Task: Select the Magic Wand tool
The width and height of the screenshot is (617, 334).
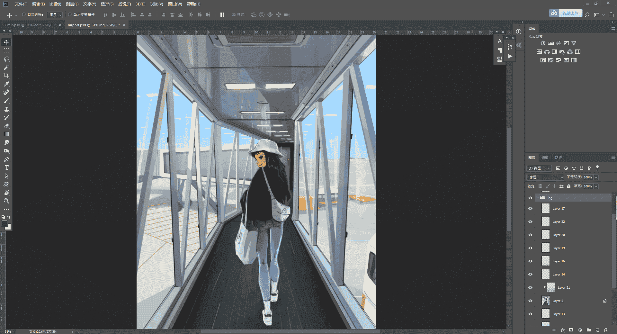Action: click(x=6, y=67)
